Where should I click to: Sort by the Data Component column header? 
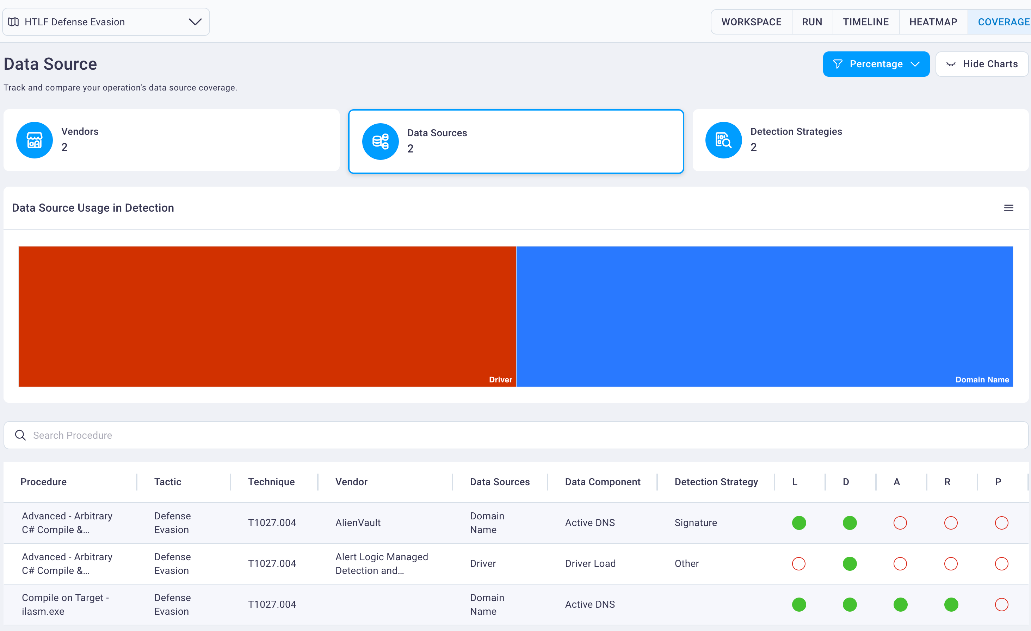603,482
